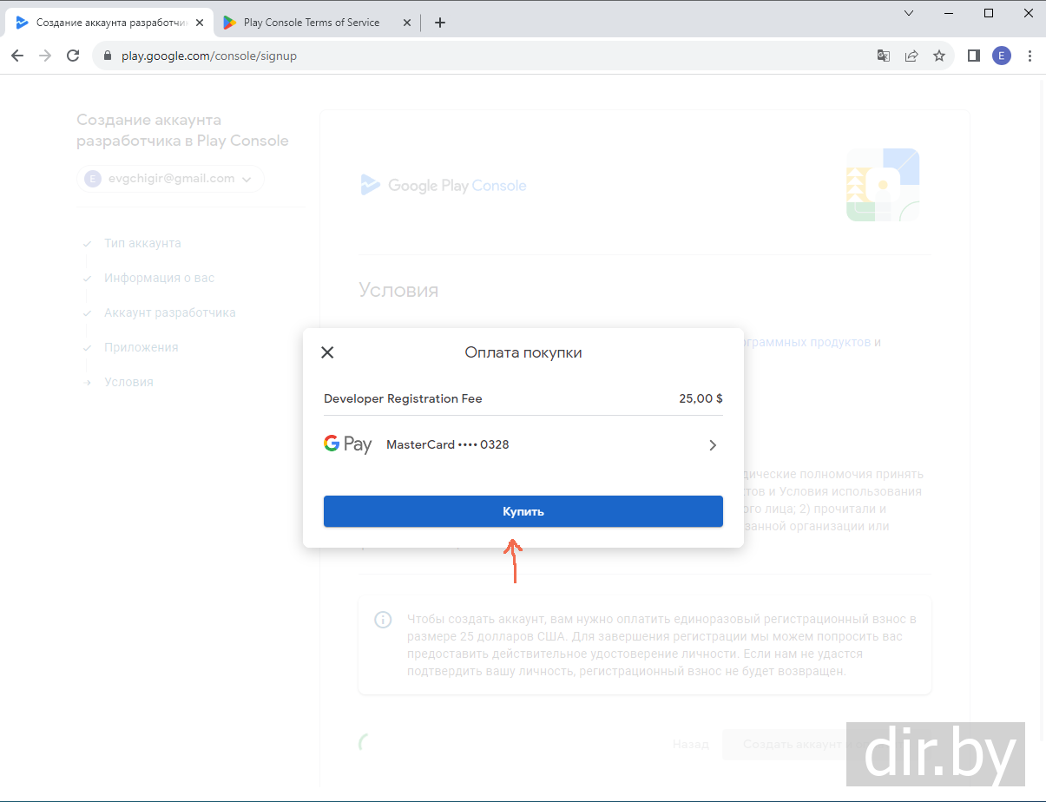This screenshot has width=1046, height=802.
Task: Select the Условия step in sidebar
Action: click(x=128, y=382)
